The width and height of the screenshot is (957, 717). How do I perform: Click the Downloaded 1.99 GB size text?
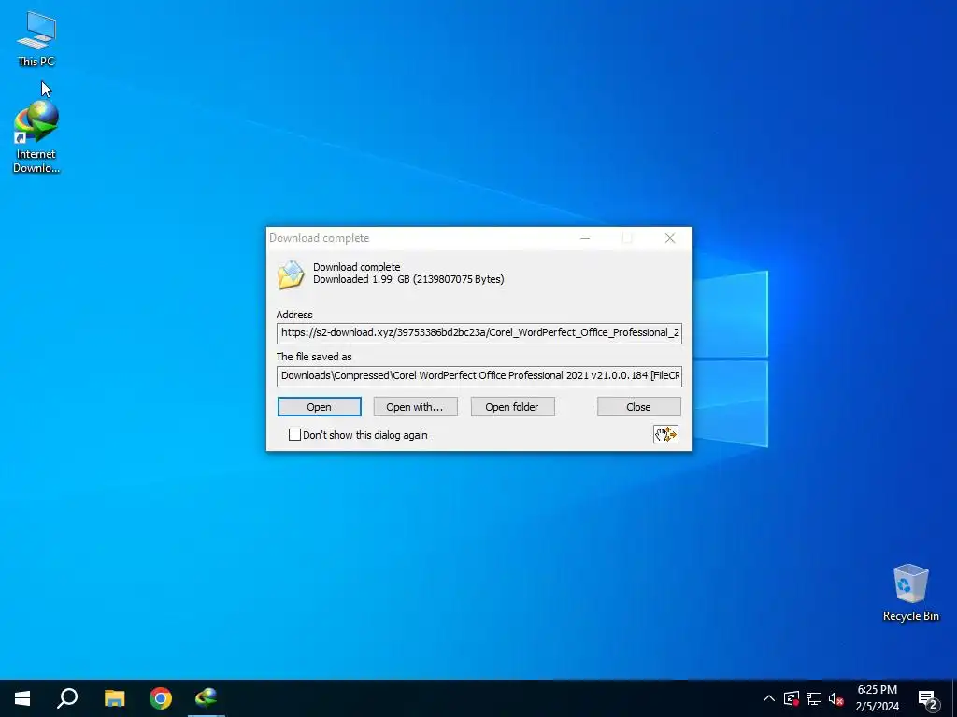408,279
